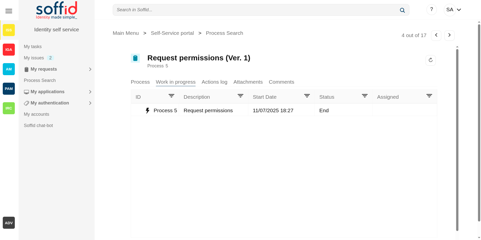Go to previous process arrow
Image resolution: width=481 pixels, height=240 pixels.
point(436,35)
